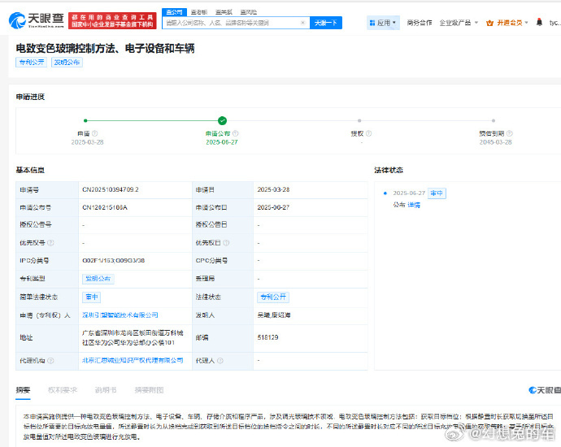The height and width of the screenshot is (447, 561).
Task: Click the green start dot of 申请 step
Action: point(85,120)
